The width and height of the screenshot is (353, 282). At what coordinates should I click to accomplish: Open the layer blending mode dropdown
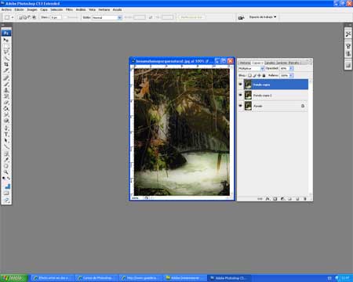pyautogui.click(x=251, y=68)
